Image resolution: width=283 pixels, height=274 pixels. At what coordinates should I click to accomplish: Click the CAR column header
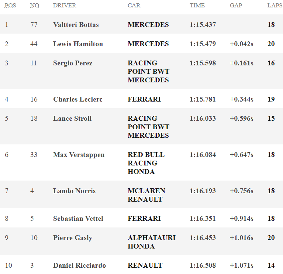tap(134, 6)
